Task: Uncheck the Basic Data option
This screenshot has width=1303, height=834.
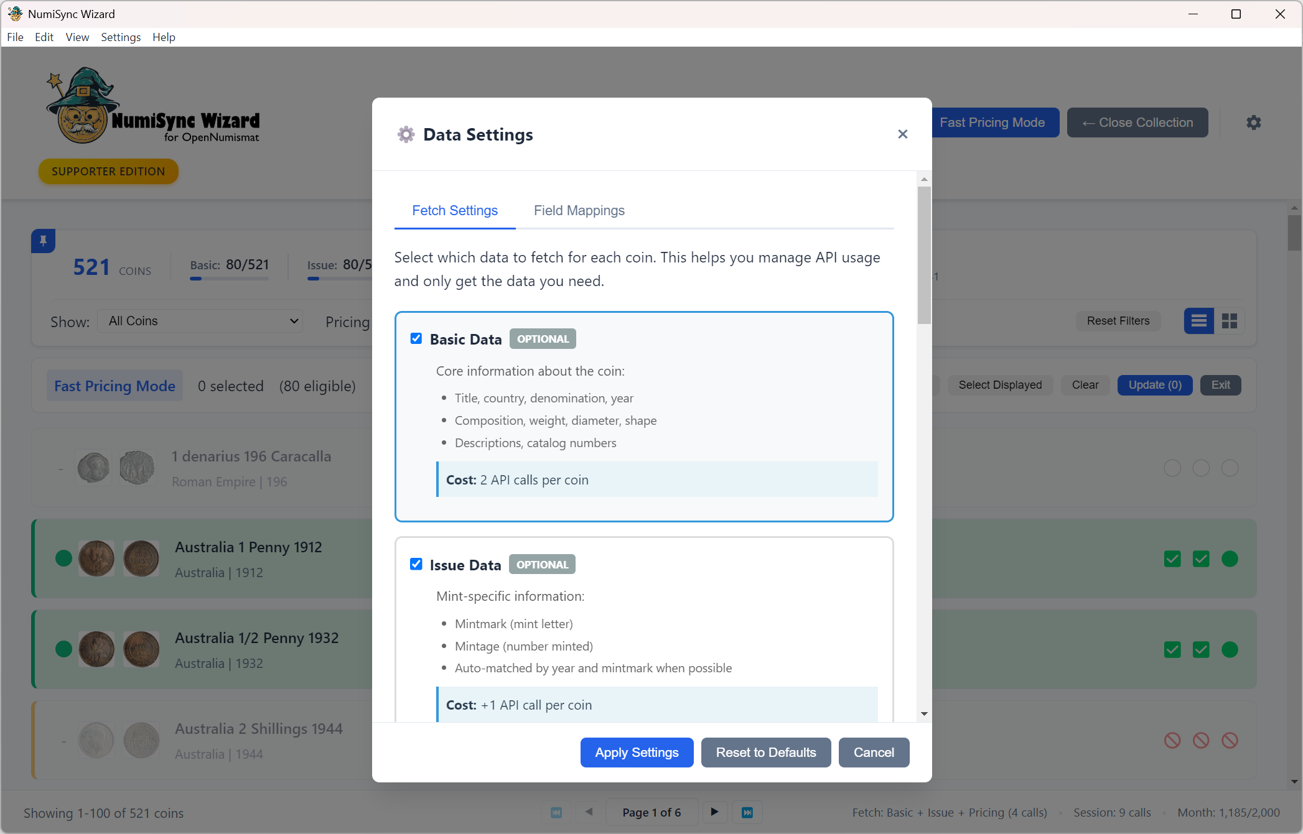Action: (x=416, y=338)
